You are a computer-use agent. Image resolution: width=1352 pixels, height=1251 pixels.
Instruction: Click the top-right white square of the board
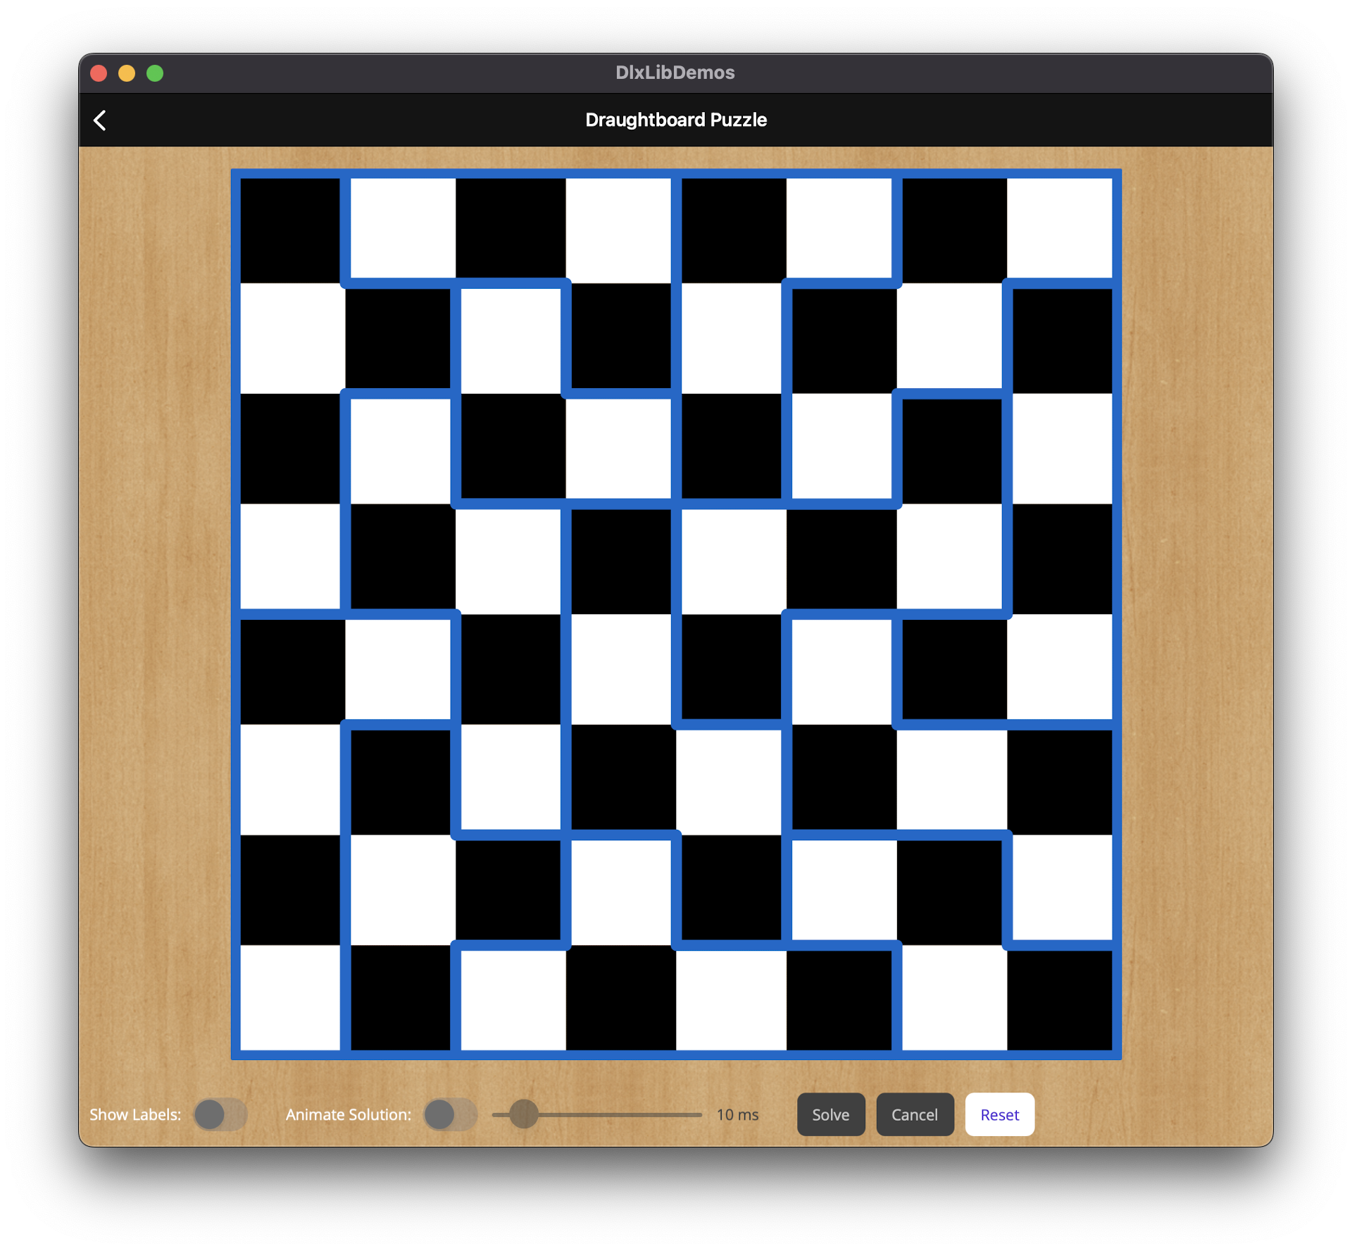tap(1059, 228)
